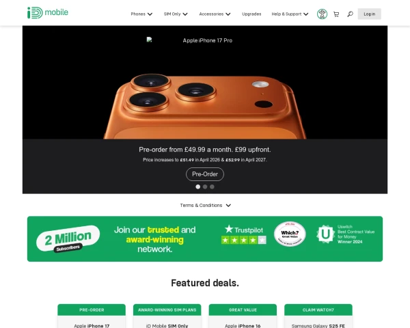Click the iD Mobile logo
The height and width of the screenshot is (328, 410).
(48, 12)
